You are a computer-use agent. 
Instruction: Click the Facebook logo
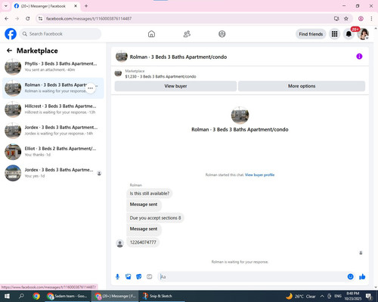[11, 34]
